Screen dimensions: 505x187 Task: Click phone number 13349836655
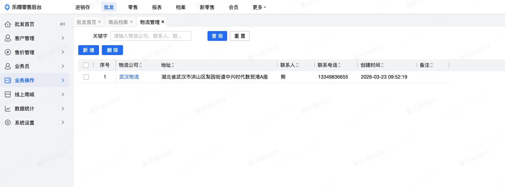(333, 77)
